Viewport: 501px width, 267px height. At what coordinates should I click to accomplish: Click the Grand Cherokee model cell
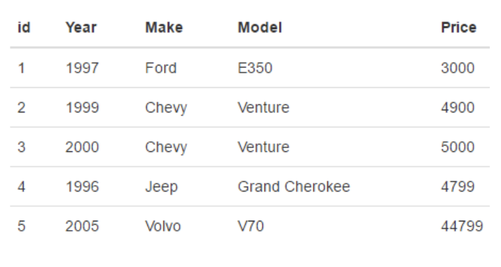[293, 187]
